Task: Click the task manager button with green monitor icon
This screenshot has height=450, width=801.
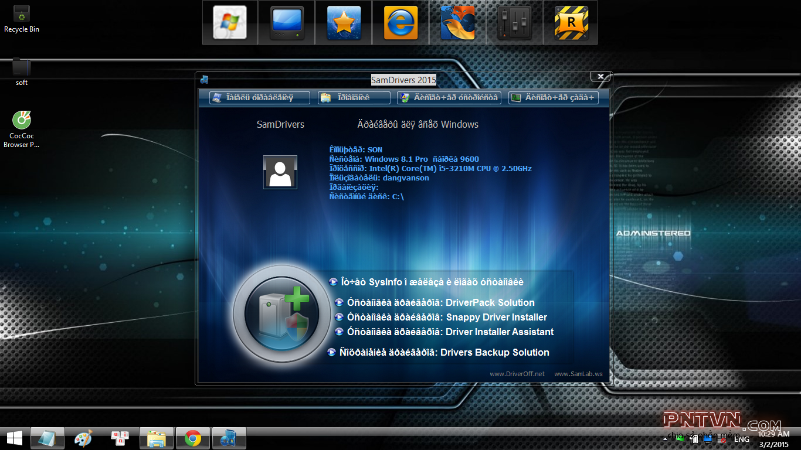Action: [x=553, y=98]
